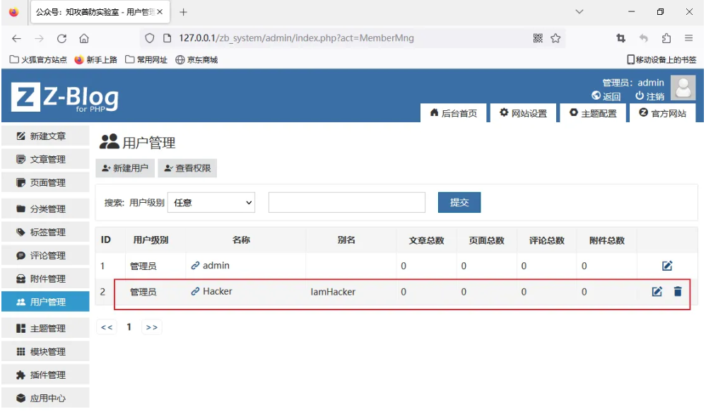Go to last page with >> button

click(152, 327)
